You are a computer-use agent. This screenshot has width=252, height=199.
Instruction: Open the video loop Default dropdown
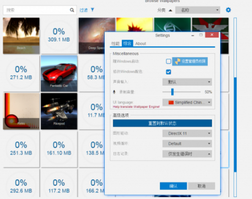(x=187, y=143)
